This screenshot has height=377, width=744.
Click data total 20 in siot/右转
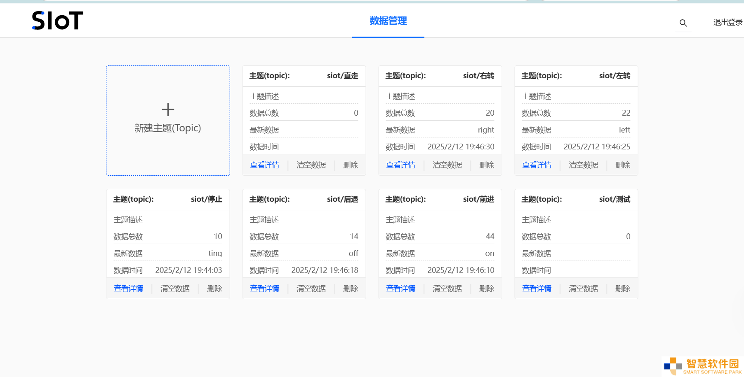point(490,113)
